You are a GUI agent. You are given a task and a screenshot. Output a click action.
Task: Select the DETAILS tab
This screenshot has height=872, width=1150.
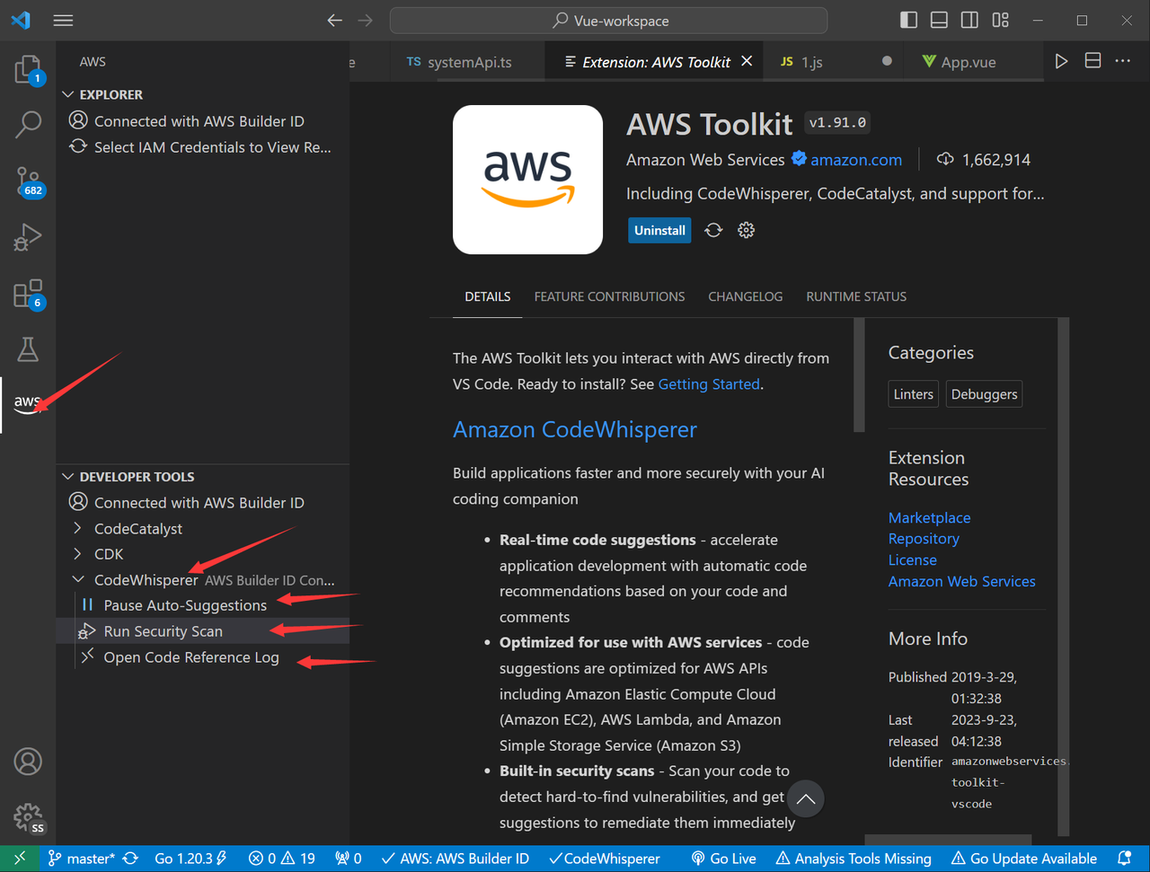point(488,296)
